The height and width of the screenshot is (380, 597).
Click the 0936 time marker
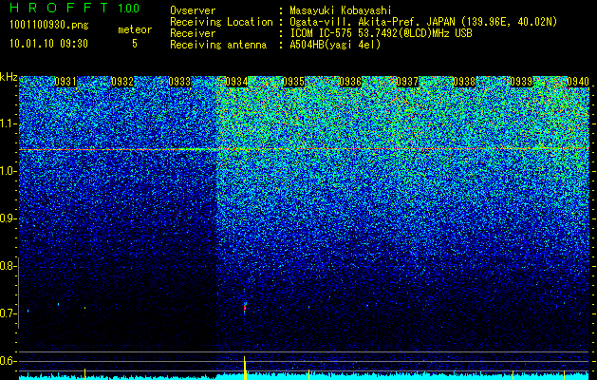click(350, 82)
